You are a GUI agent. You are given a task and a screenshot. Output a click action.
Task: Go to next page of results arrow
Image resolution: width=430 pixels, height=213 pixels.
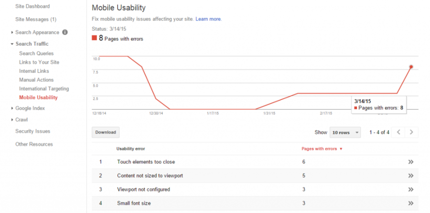(411, 132)
